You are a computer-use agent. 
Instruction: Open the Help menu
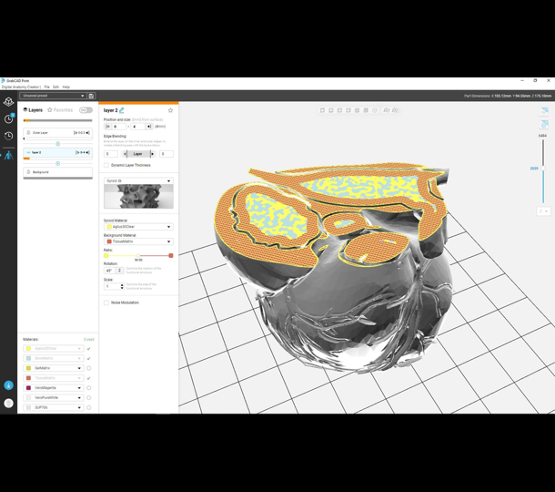tap(66, 87)
